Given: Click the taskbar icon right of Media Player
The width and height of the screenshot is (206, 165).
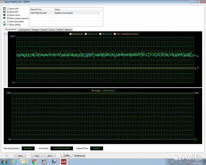Looking at the screenshot, I should (x=54, y=162).
